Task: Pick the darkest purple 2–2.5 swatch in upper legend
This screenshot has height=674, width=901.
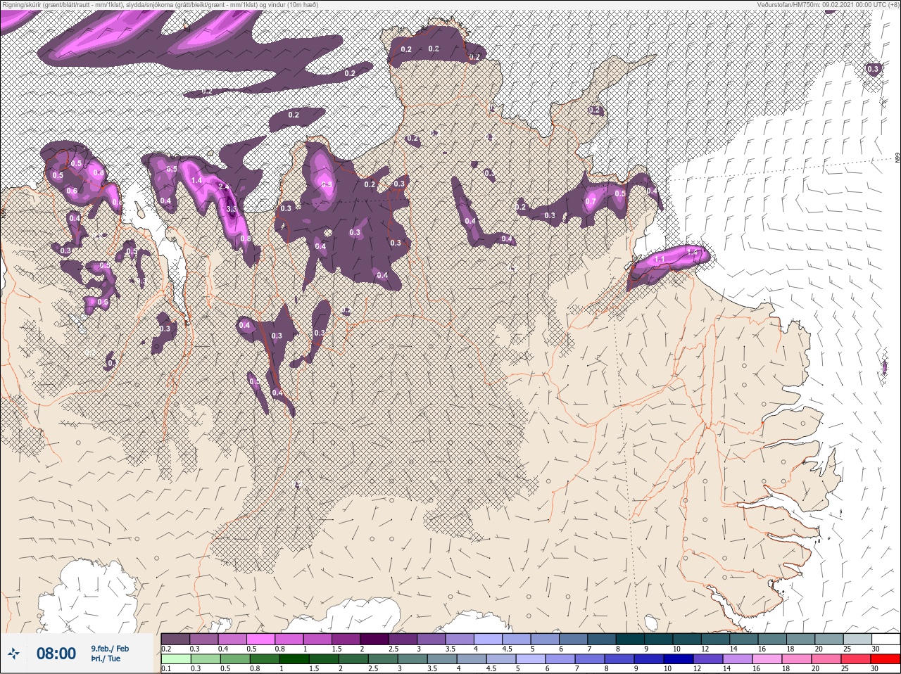Action: click(375, 639)
